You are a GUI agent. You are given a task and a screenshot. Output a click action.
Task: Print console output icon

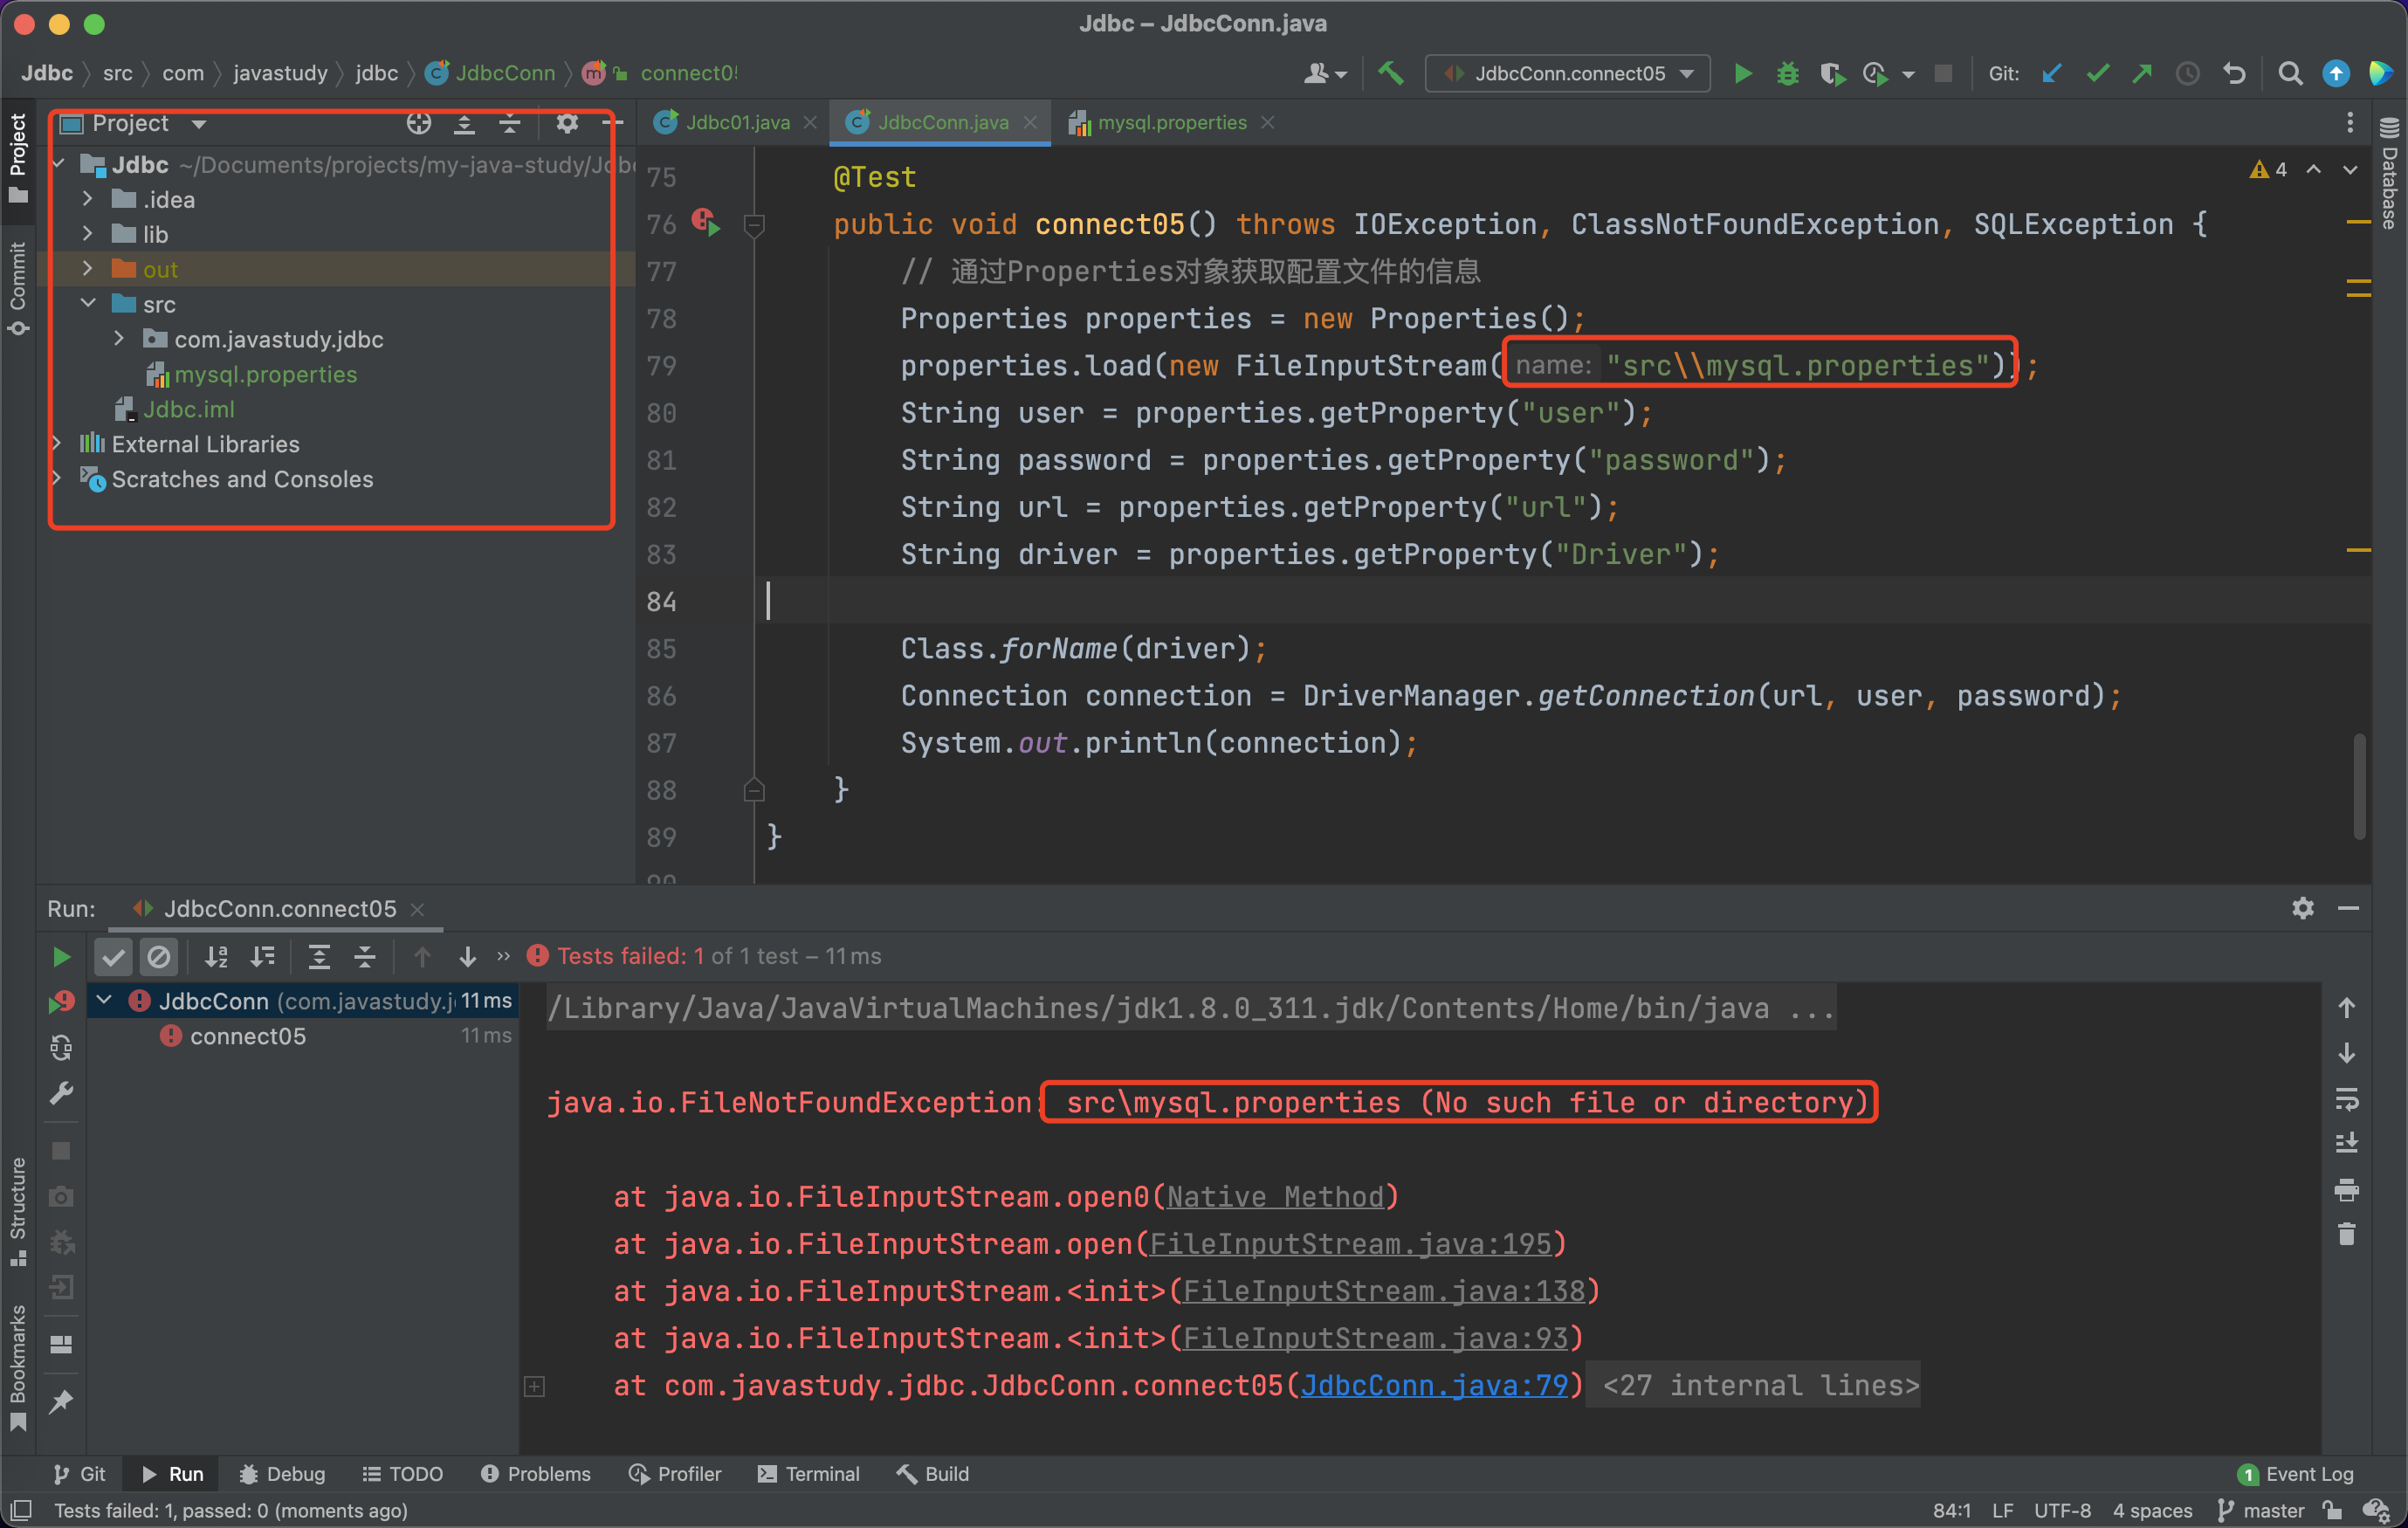pyautogui.click(x=2346, y=1190)
